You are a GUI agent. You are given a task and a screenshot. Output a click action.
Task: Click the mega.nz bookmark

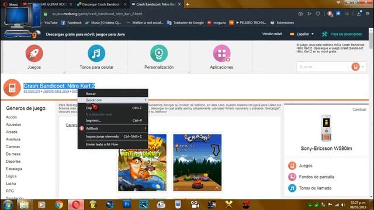click(217, 23)
